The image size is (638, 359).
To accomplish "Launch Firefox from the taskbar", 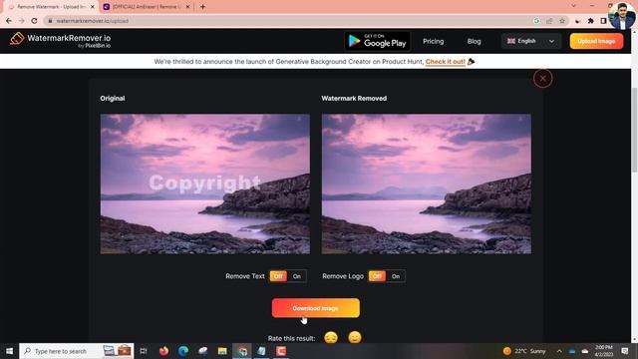I will pos(163,351).
